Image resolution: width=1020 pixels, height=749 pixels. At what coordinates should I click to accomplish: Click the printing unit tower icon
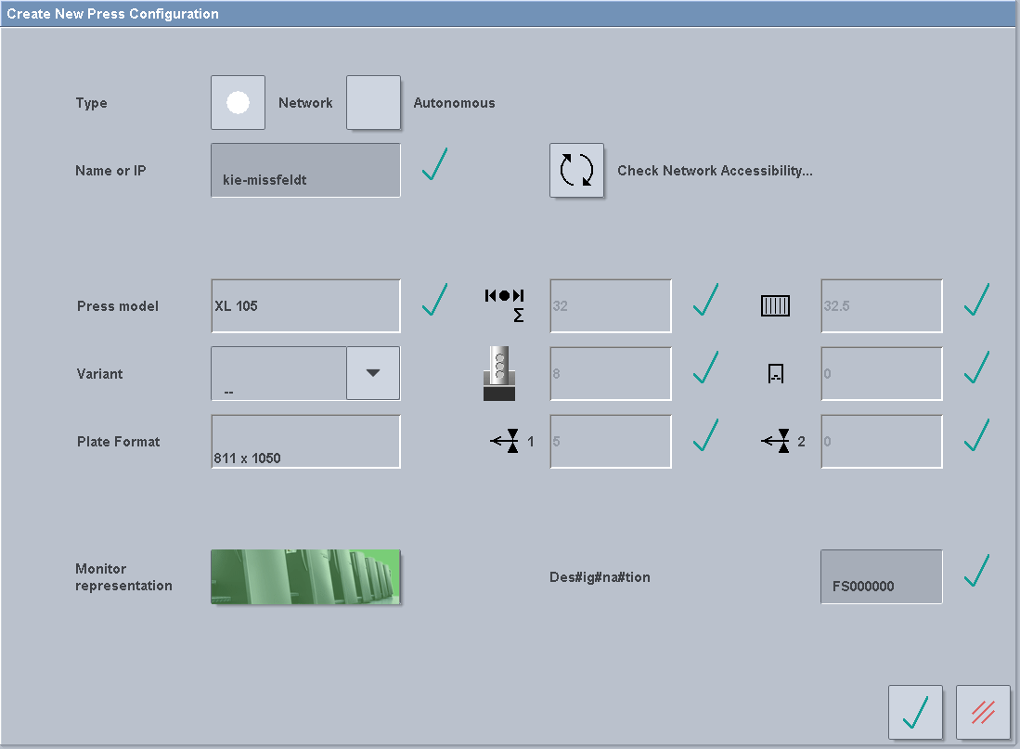(x=501, y=373)
